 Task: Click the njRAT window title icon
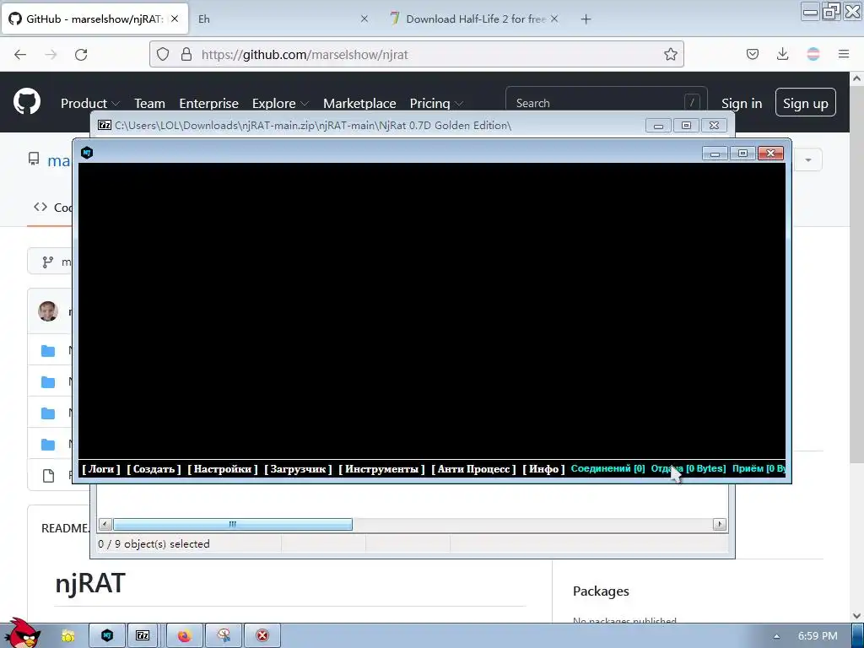(x=87, y=153)
